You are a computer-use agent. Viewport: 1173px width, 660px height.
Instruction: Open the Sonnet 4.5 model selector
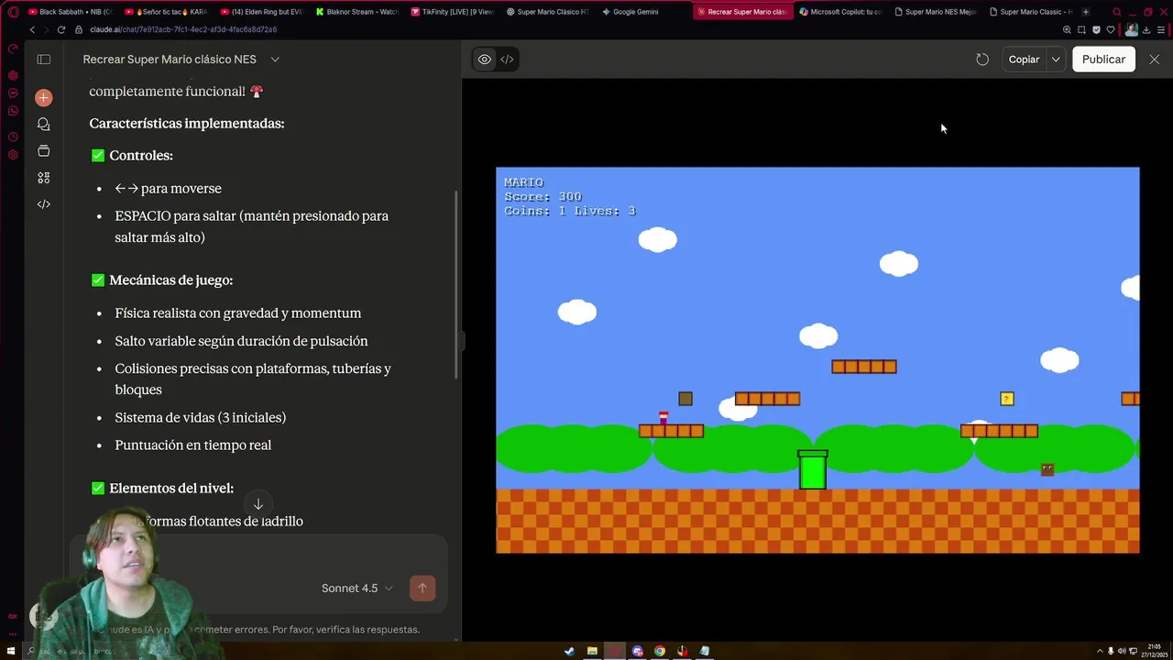point(357,588)
